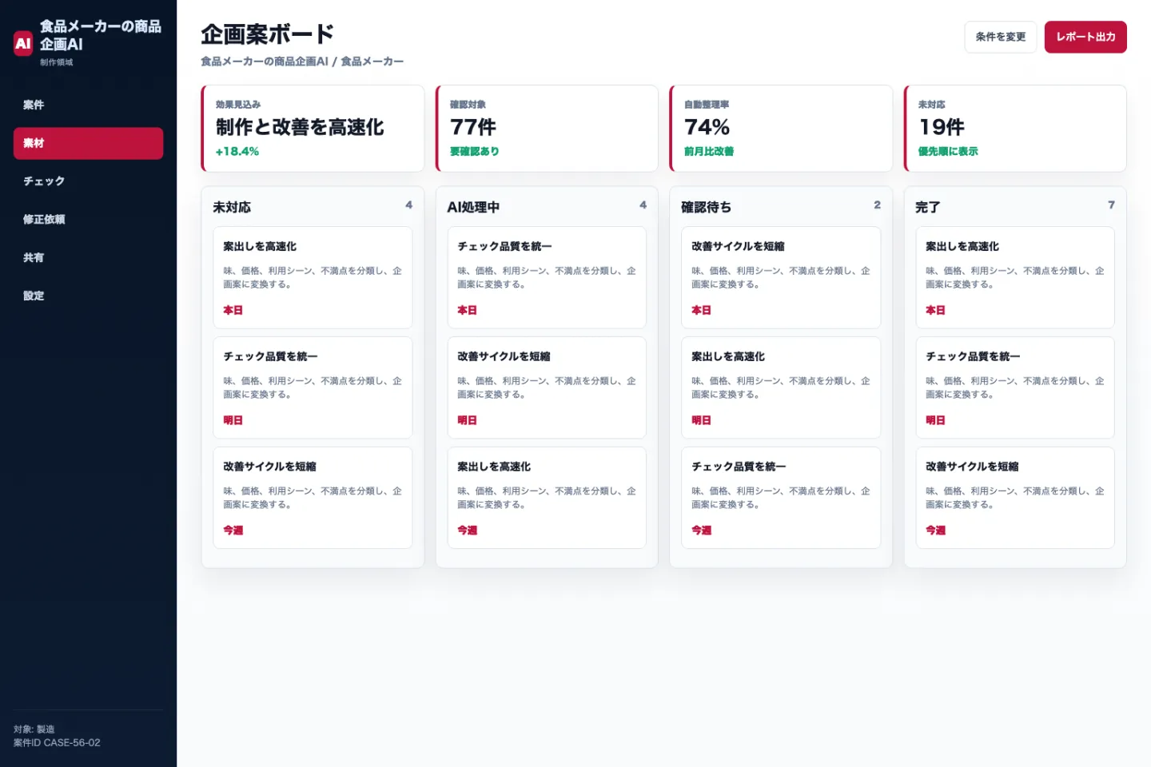Click the green 要確認あり label
1151x767 pixels.
point(475,152)
